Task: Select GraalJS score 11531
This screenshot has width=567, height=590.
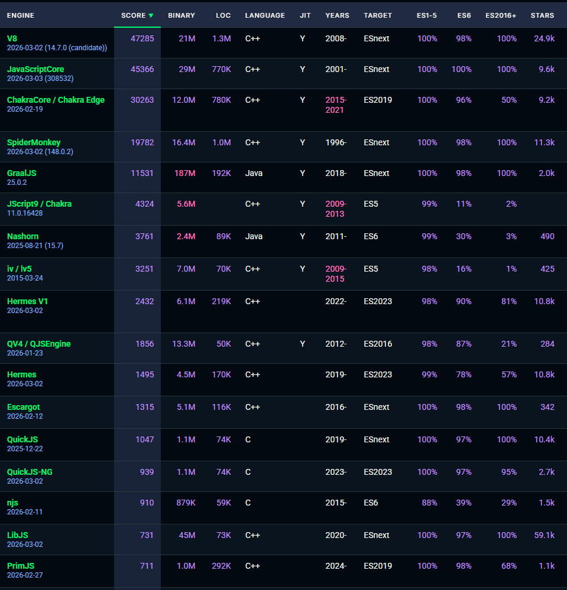Action: tap(142, 173)
